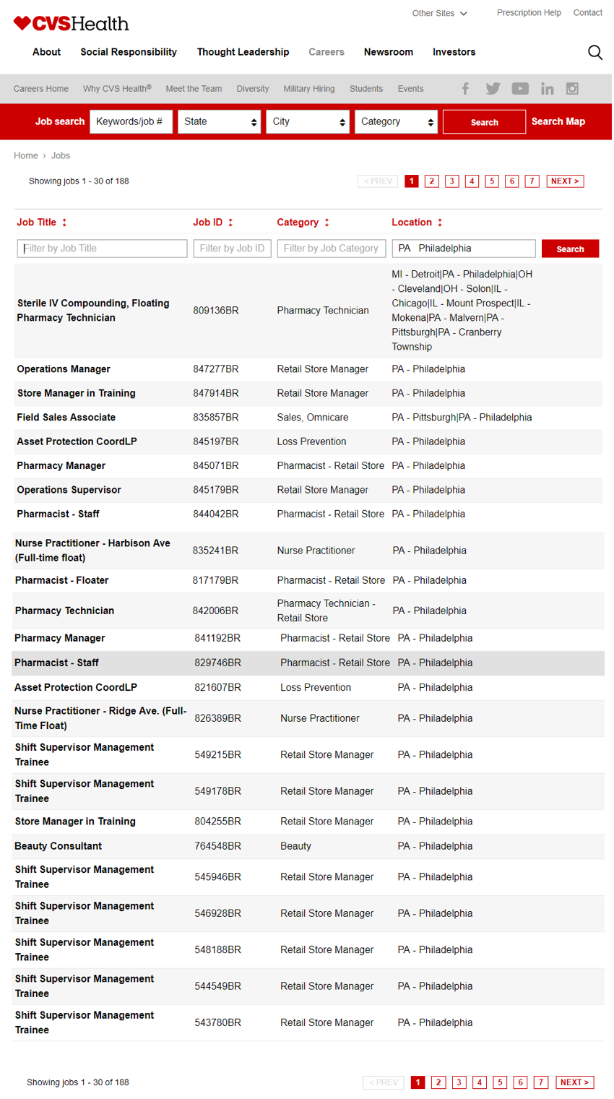614x1099 pixels.
Task: Click job ID 829746BR
Action: [217, 663]
